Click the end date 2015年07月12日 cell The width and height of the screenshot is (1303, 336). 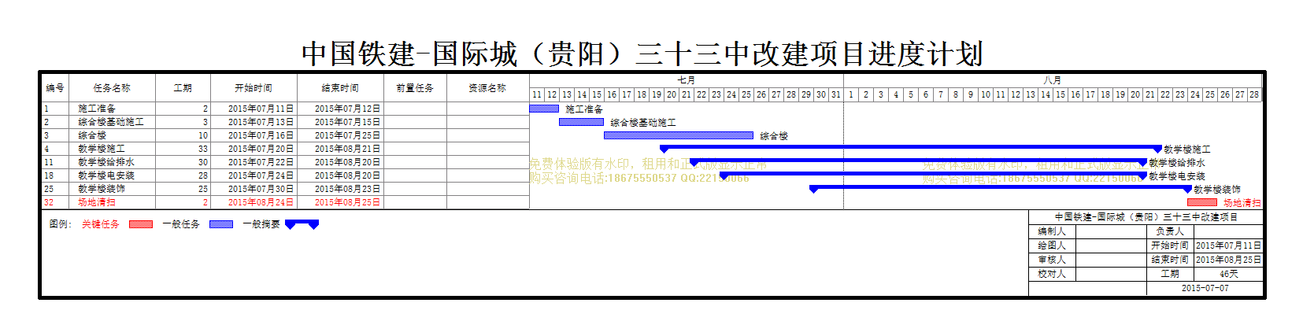coord(340,109)
